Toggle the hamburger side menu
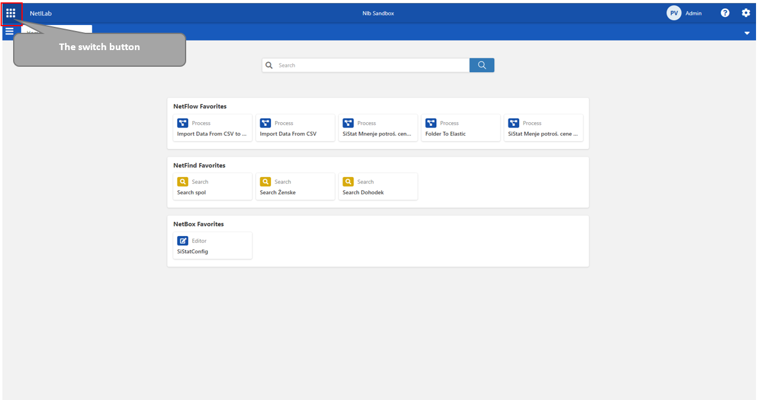The width and height of the screenshot is (762, 400). (9, 32)
